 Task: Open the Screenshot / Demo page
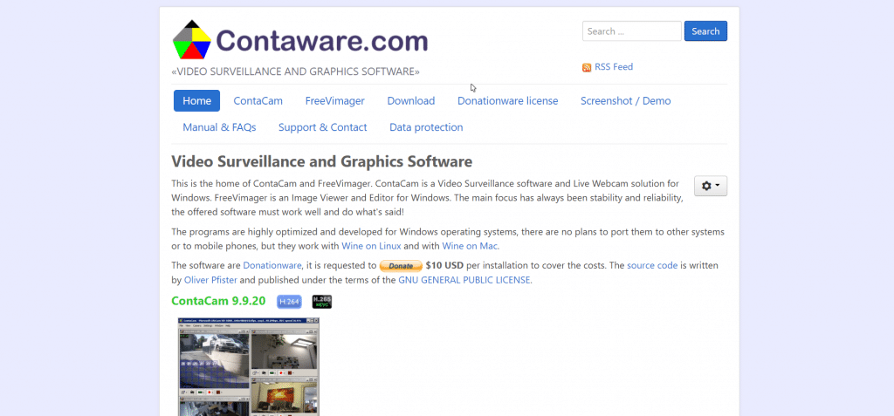pos(625,101)
